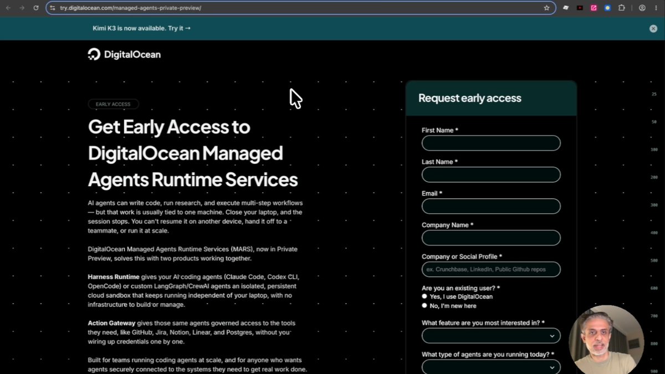Click the DigitalOcean logo
Viewport: 665px width, 374px height.
tap(124, 54)
